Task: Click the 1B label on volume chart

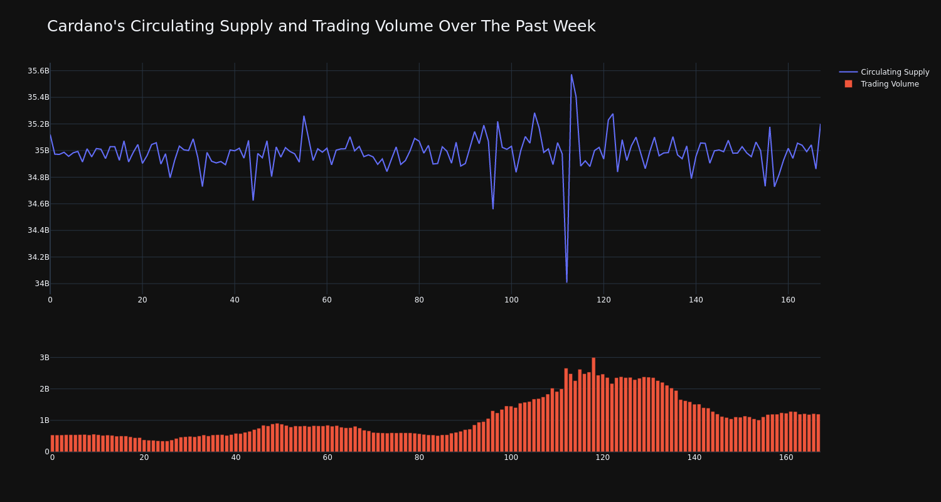Action: click(45, 420)
